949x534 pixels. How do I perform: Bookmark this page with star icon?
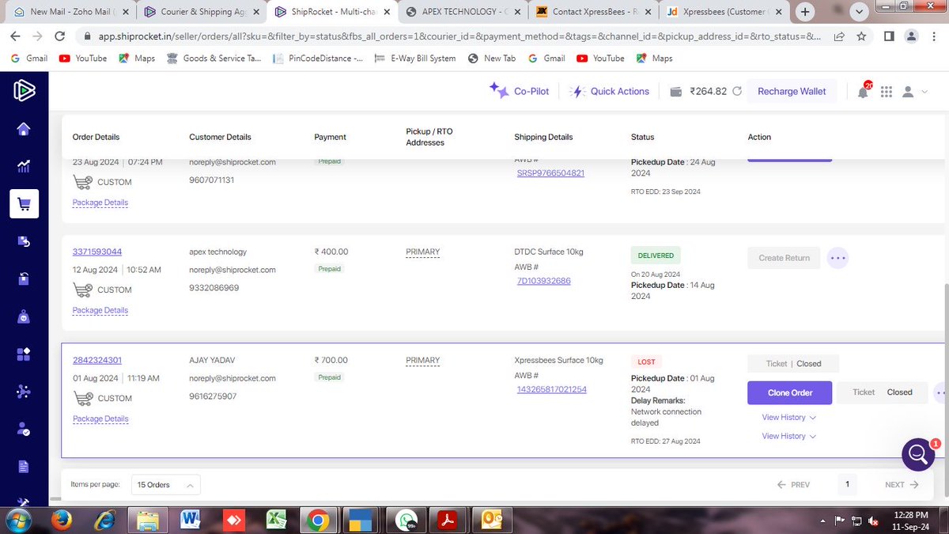tap(860, 36)
